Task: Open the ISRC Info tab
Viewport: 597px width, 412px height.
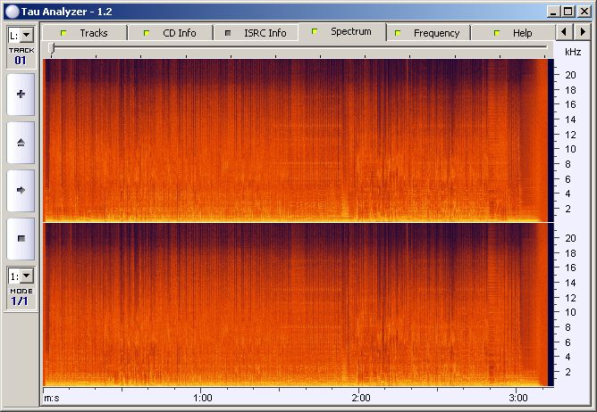Action: [256, 33]
